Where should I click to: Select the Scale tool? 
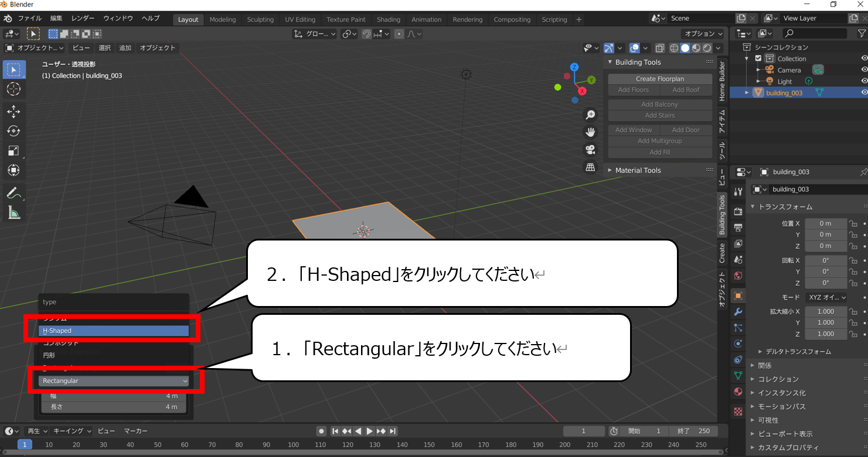(14, 151)
